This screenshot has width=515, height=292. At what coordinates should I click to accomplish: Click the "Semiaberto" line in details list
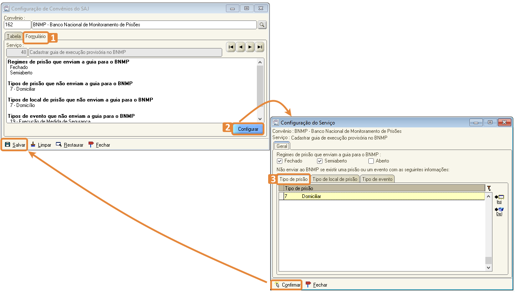coord(21,73)
